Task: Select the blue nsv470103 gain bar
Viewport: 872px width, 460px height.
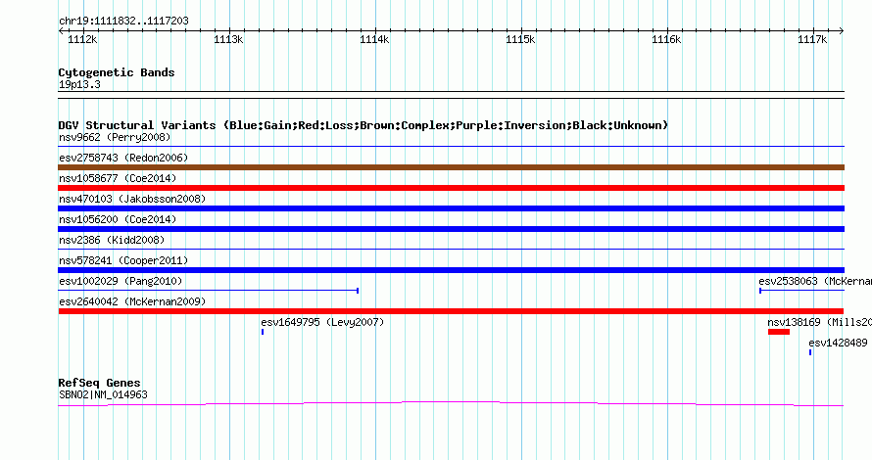Action: click(x=451, y=208)
